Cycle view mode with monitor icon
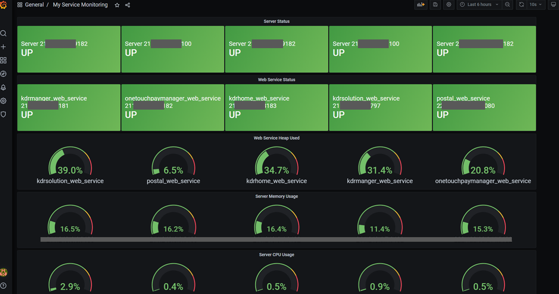 (x=553, y=5)
